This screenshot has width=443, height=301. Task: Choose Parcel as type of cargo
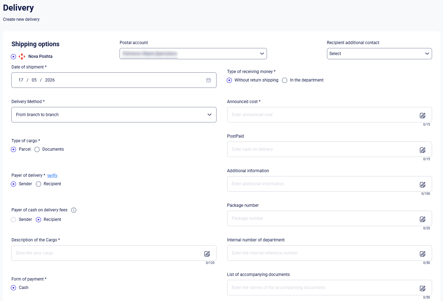pos(13,149)
